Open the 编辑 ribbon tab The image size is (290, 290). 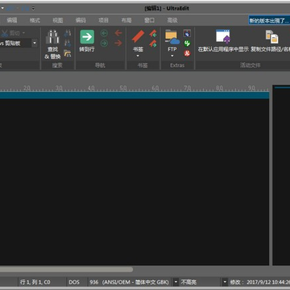[12, 20]
